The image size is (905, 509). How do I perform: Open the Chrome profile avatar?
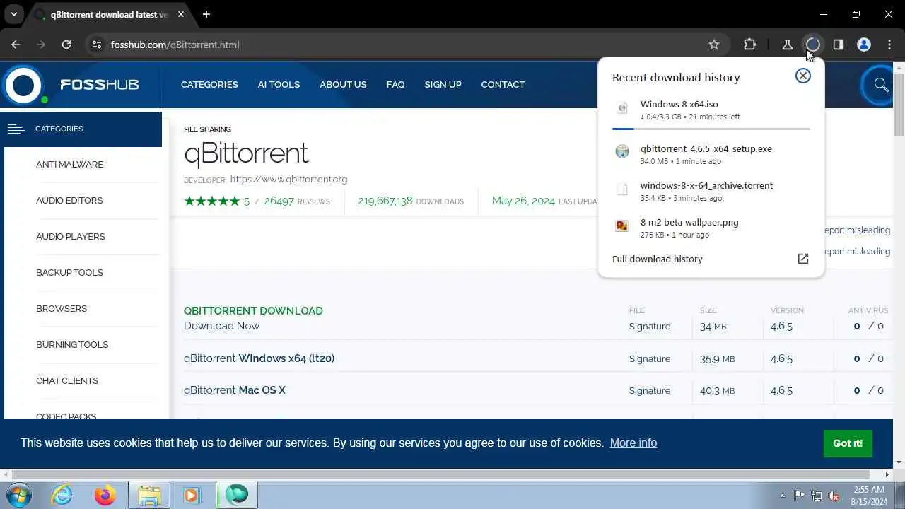point(864,45)
